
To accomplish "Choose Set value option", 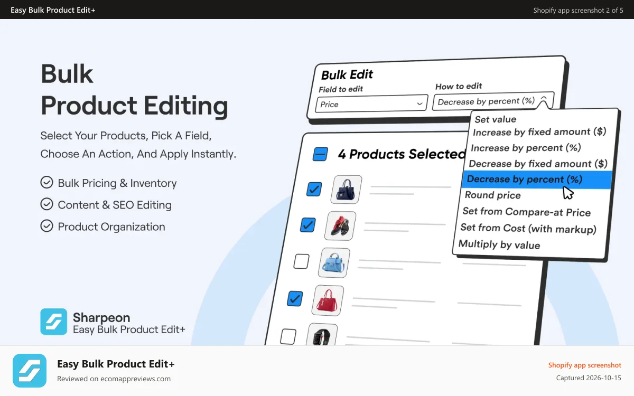I will pyautogui.click(x=496, y=119).
